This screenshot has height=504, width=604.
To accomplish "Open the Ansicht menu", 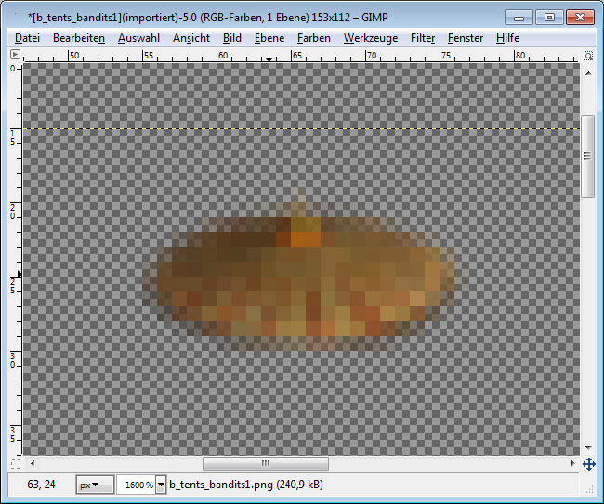I will coord(191,38).
